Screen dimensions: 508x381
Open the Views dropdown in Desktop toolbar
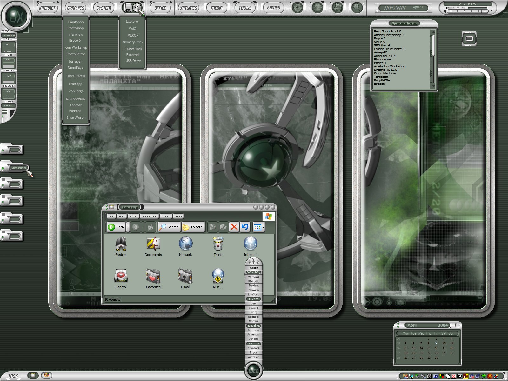[x=258, y=227]
